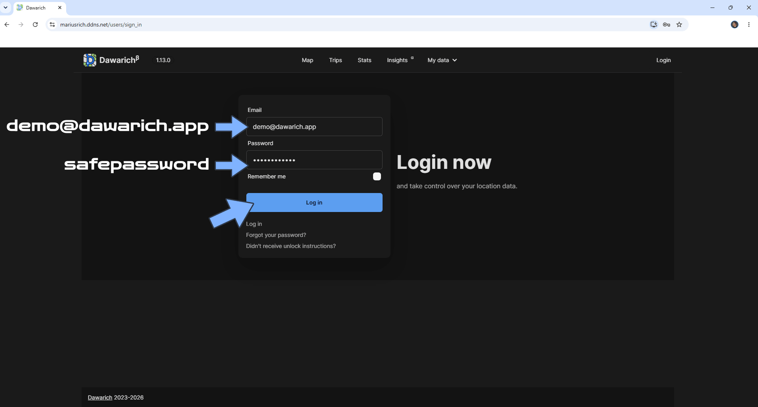
Task: Toggle the Remember me checkbox
Action: pos(377,176)
